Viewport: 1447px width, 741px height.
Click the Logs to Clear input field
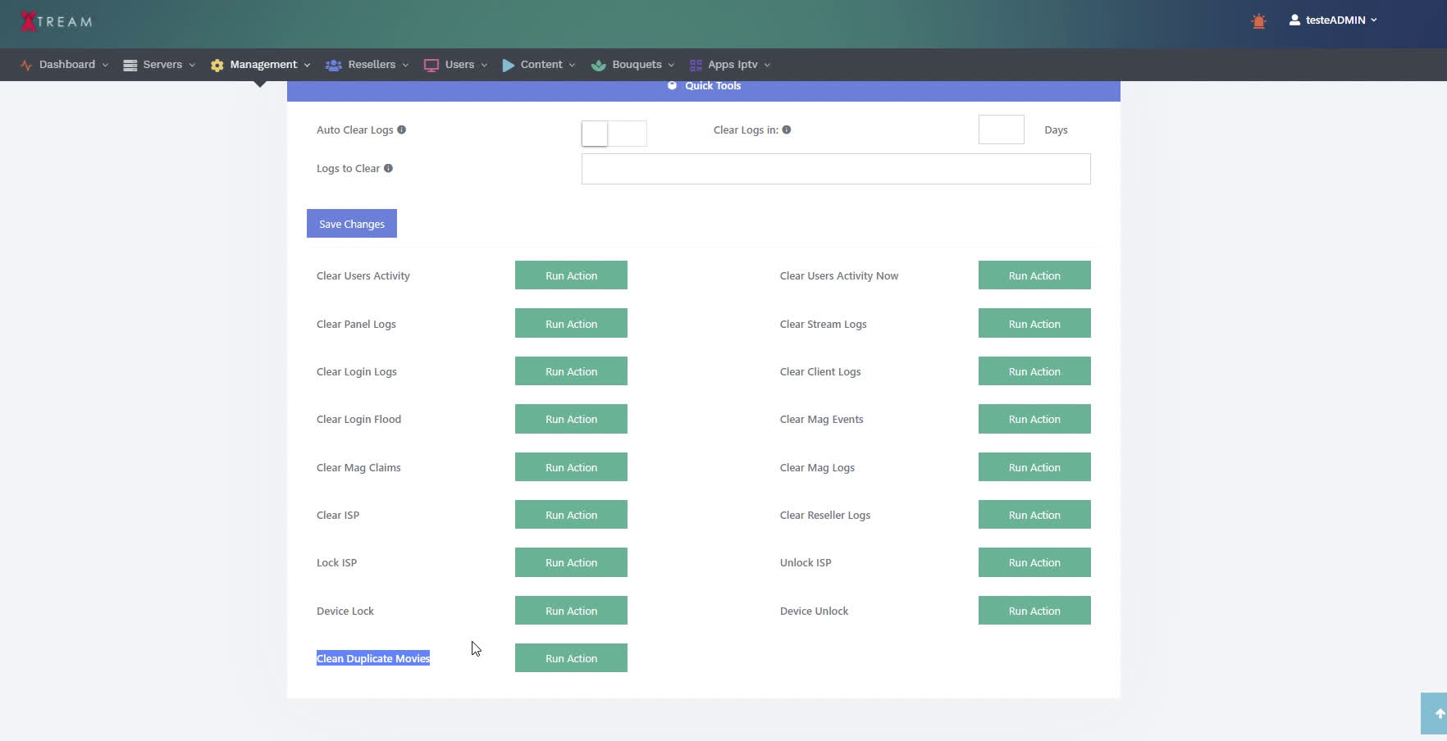click(835, 169)
